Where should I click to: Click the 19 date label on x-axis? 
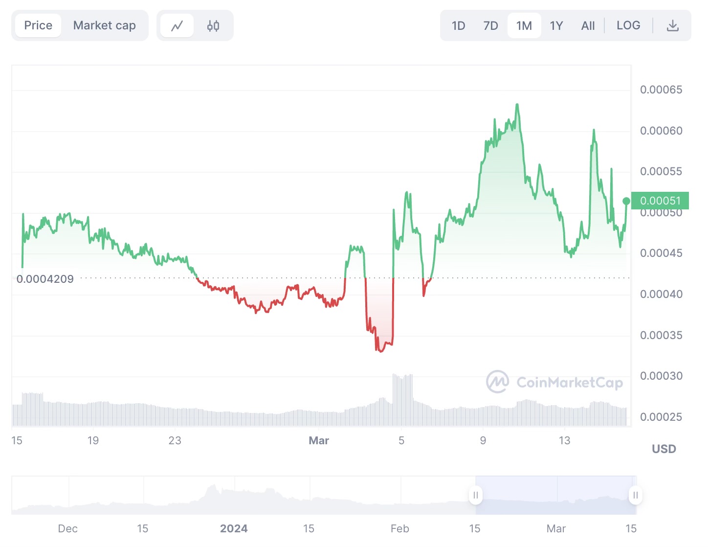[x=93, y=441]
